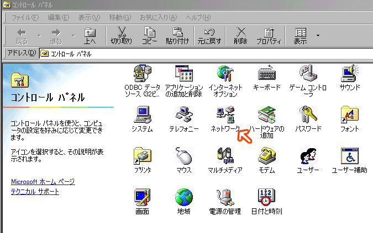
Task: Open the ヘルプ(H) menu
Action: click(198, 18)
